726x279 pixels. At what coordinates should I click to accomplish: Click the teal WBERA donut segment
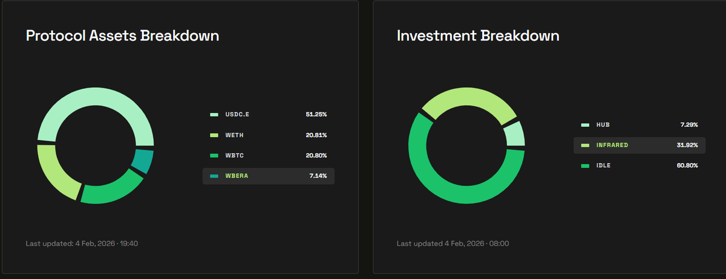(x=143, y=161)
